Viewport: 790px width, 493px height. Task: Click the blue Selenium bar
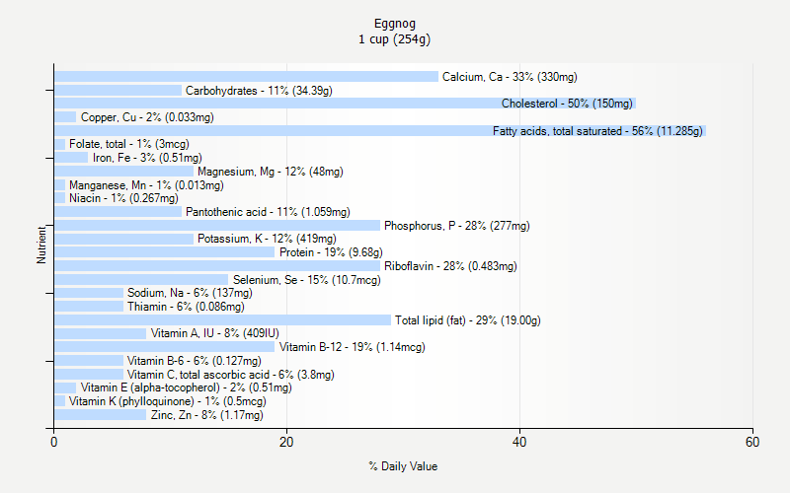click(x=141, y=280)
